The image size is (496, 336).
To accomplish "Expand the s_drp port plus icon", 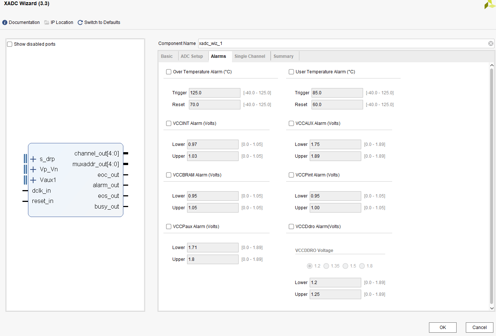I will tap(33, 159).
